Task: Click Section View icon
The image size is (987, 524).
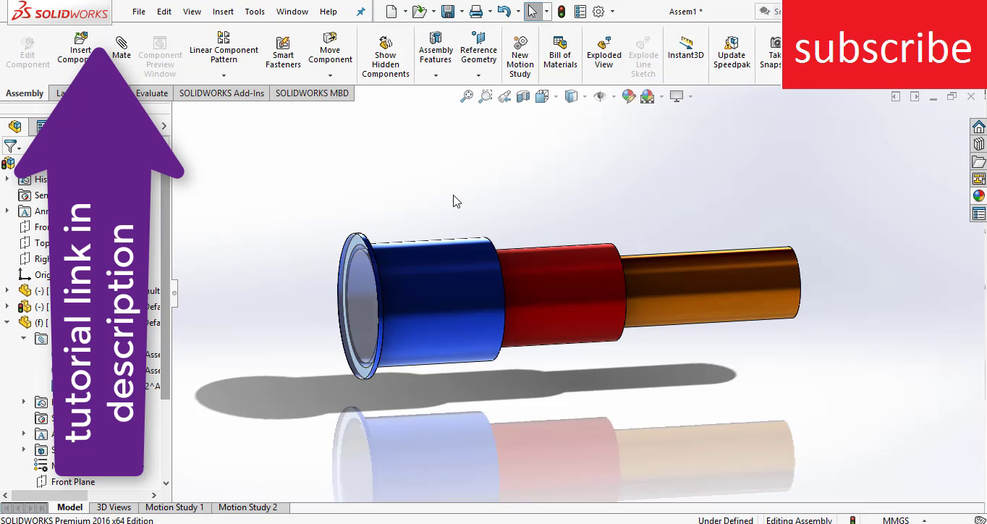Action: tap(523, 96)
